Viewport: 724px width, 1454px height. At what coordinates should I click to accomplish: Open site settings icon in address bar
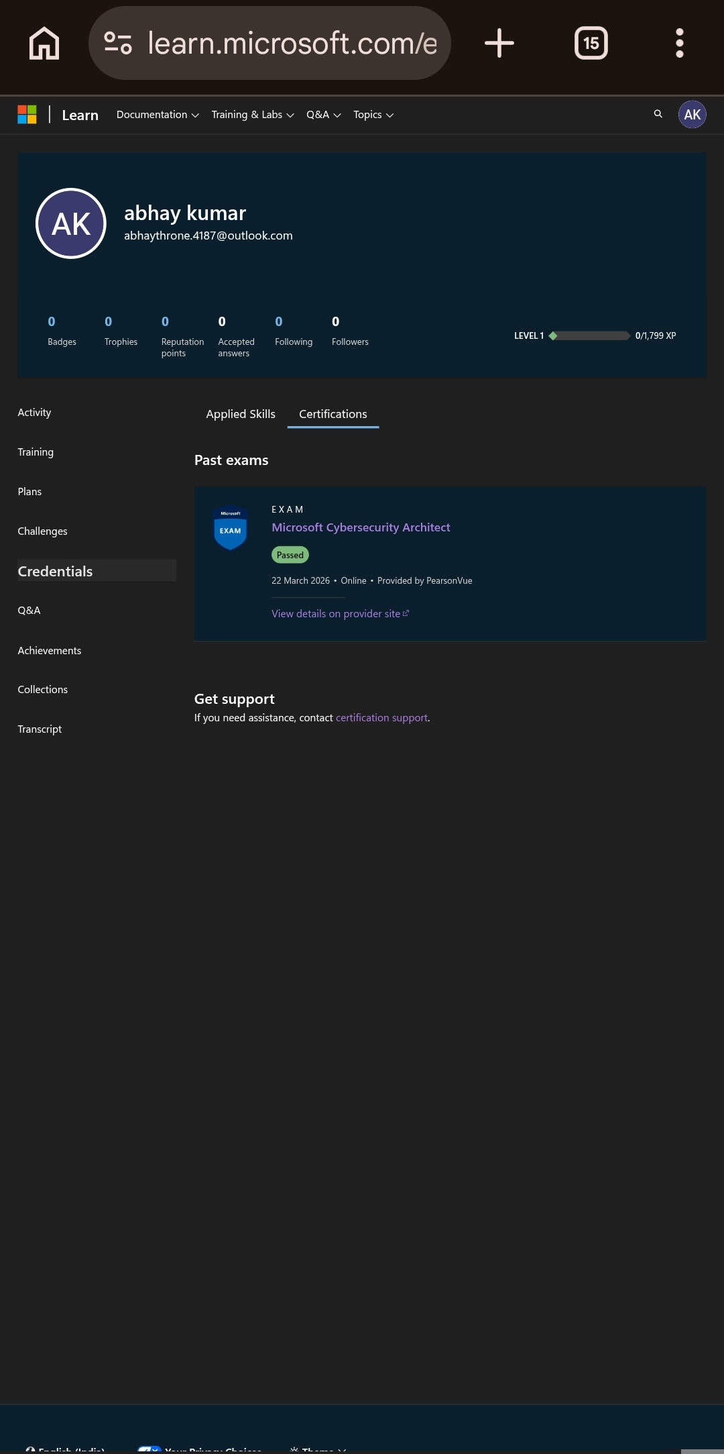(118, 43)
